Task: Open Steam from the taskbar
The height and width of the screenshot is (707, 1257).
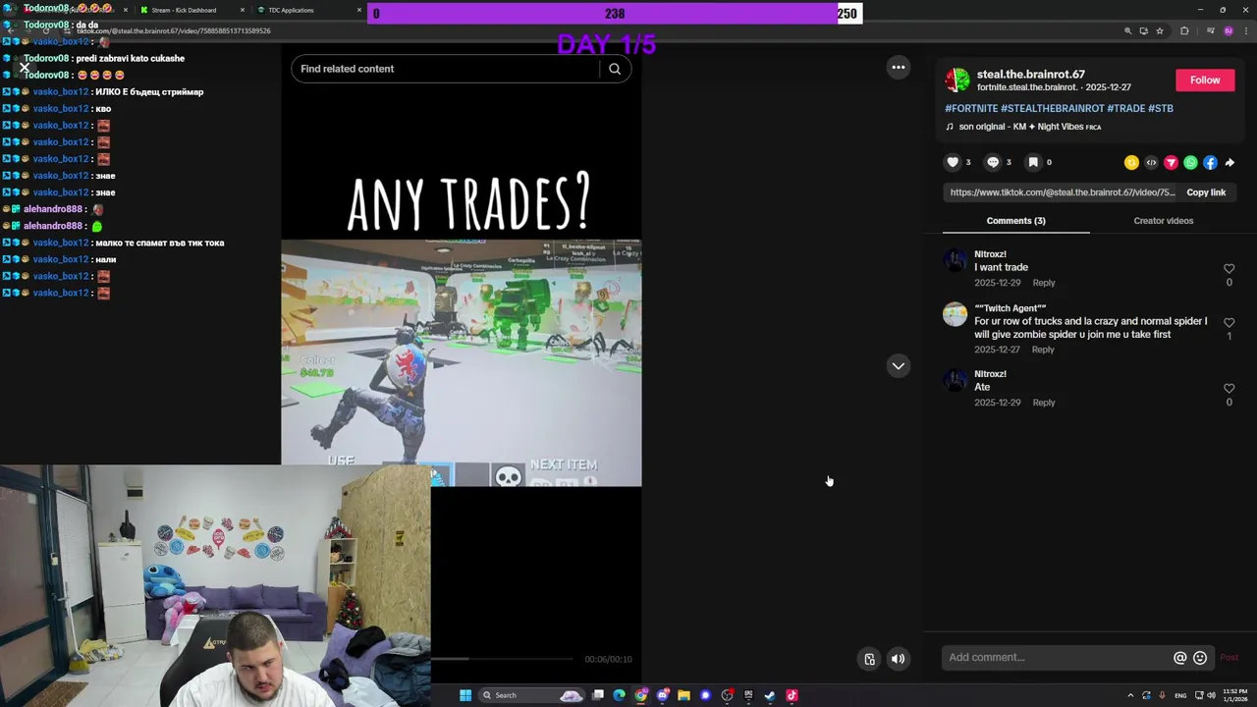Action: pyautogui.click(x=770, y=695)
